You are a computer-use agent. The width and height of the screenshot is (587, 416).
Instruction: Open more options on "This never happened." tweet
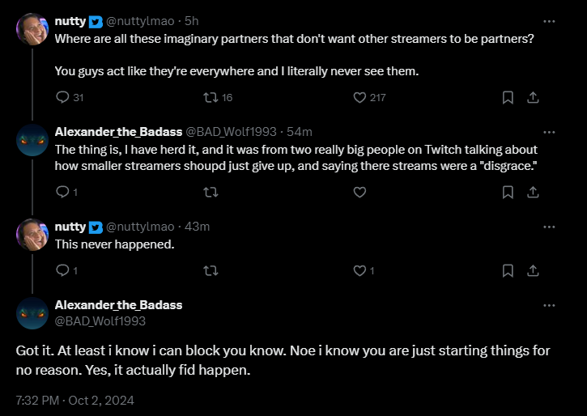549,227
